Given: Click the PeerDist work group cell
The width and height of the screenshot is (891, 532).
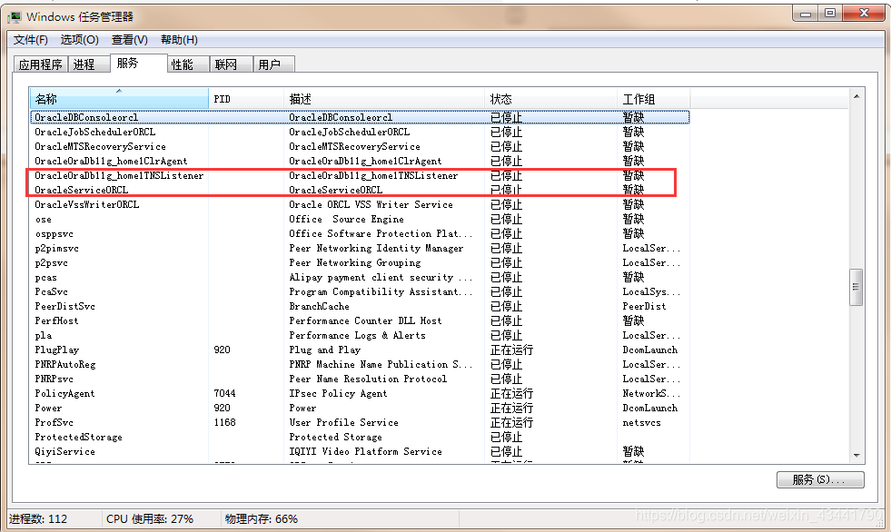Looking at the screenshot, I should click(644, 307).
